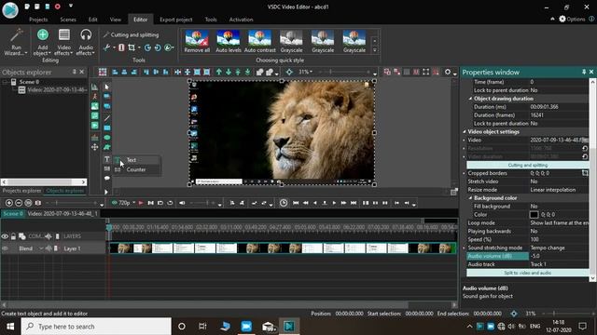Toggle visibility eye for Layer 1

(x=5, y=248)
